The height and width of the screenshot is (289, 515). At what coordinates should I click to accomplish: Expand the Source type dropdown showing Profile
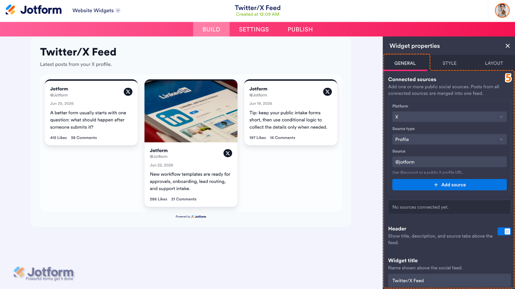(450, 139)
